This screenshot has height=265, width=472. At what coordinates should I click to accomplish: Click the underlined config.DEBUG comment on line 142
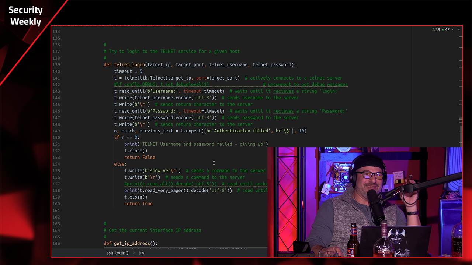161,84
